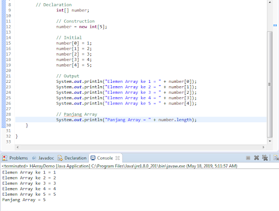Screen dimensions: 279x211
Task: Click the println 'Elemen Array ke 2' code line
Action: pyautogui.click(x=126, y=87)
